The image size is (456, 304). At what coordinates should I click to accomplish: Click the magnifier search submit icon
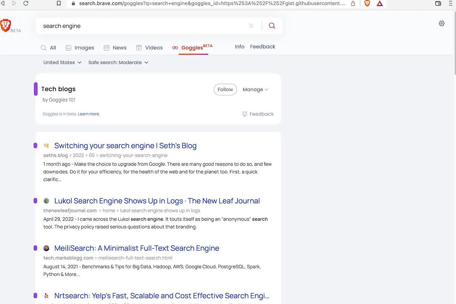point(272,26)
